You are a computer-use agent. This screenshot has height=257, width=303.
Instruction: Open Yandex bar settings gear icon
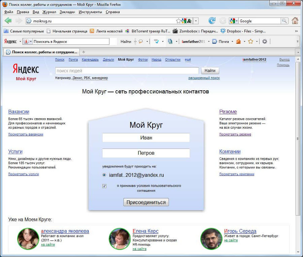(x=265, y=41)
